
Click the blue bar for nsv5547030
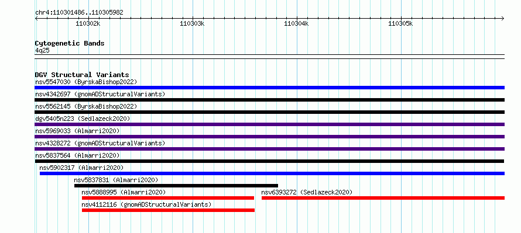point(269,88)
